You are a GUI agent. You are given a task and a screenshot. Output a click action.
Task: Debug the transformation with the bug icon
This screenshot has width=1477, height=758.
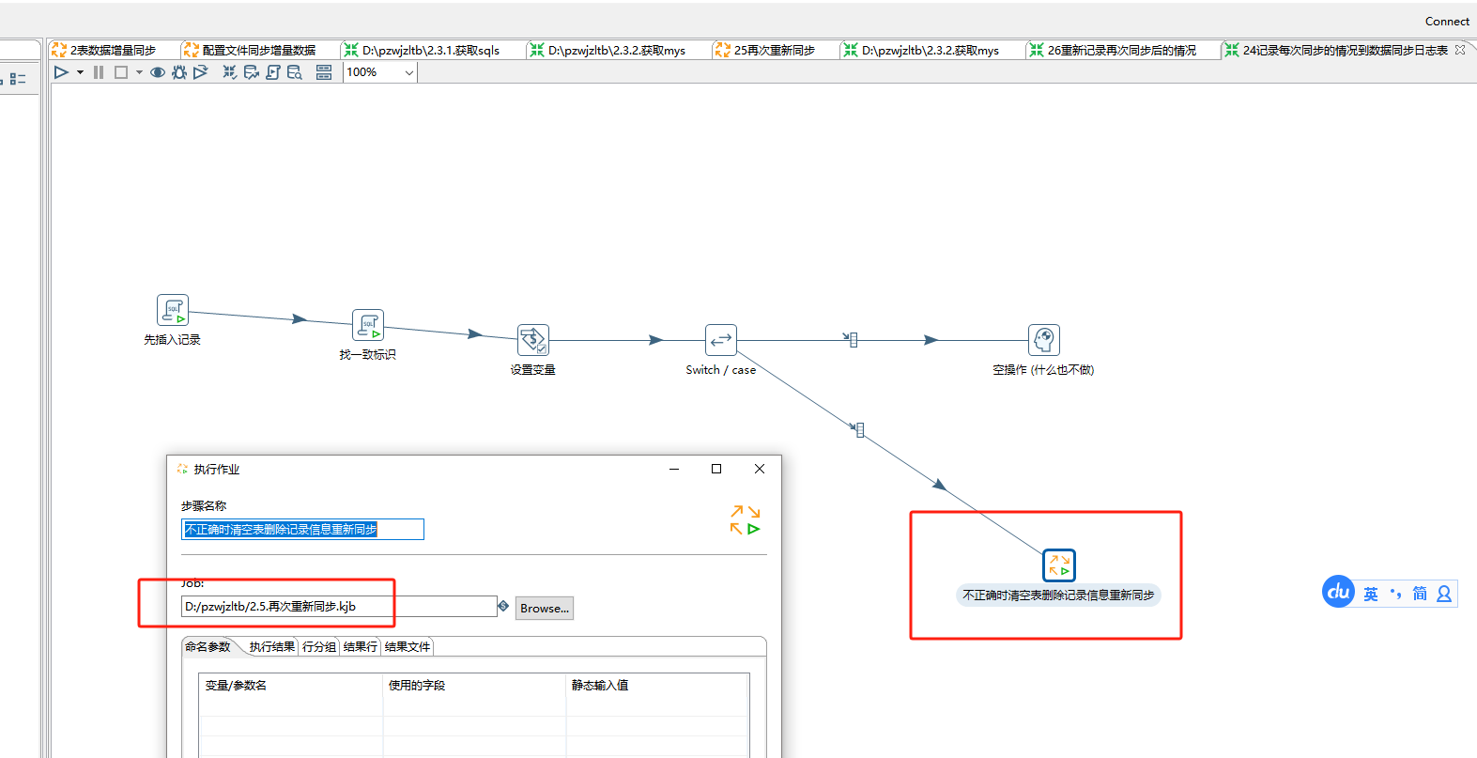tap(179, 72)
